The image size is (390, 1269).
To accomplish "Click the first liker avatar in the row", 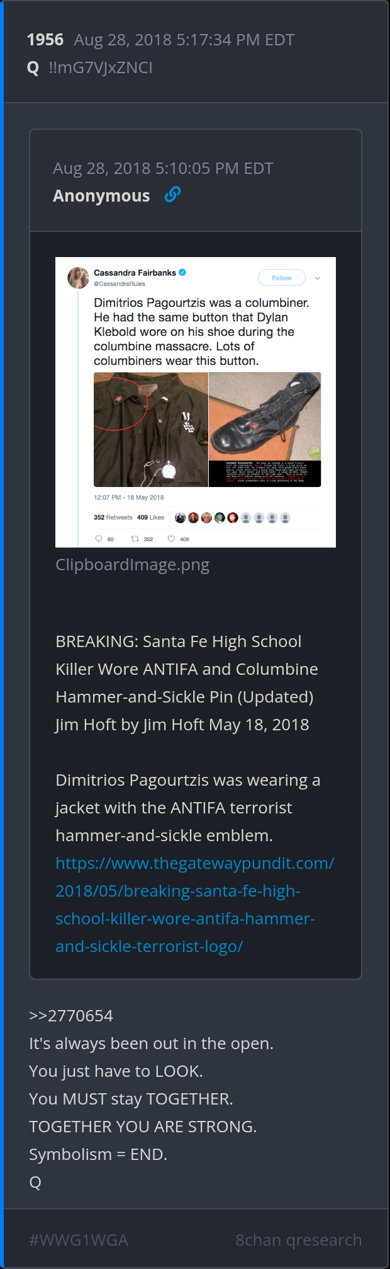I will [x=180, y=518].
